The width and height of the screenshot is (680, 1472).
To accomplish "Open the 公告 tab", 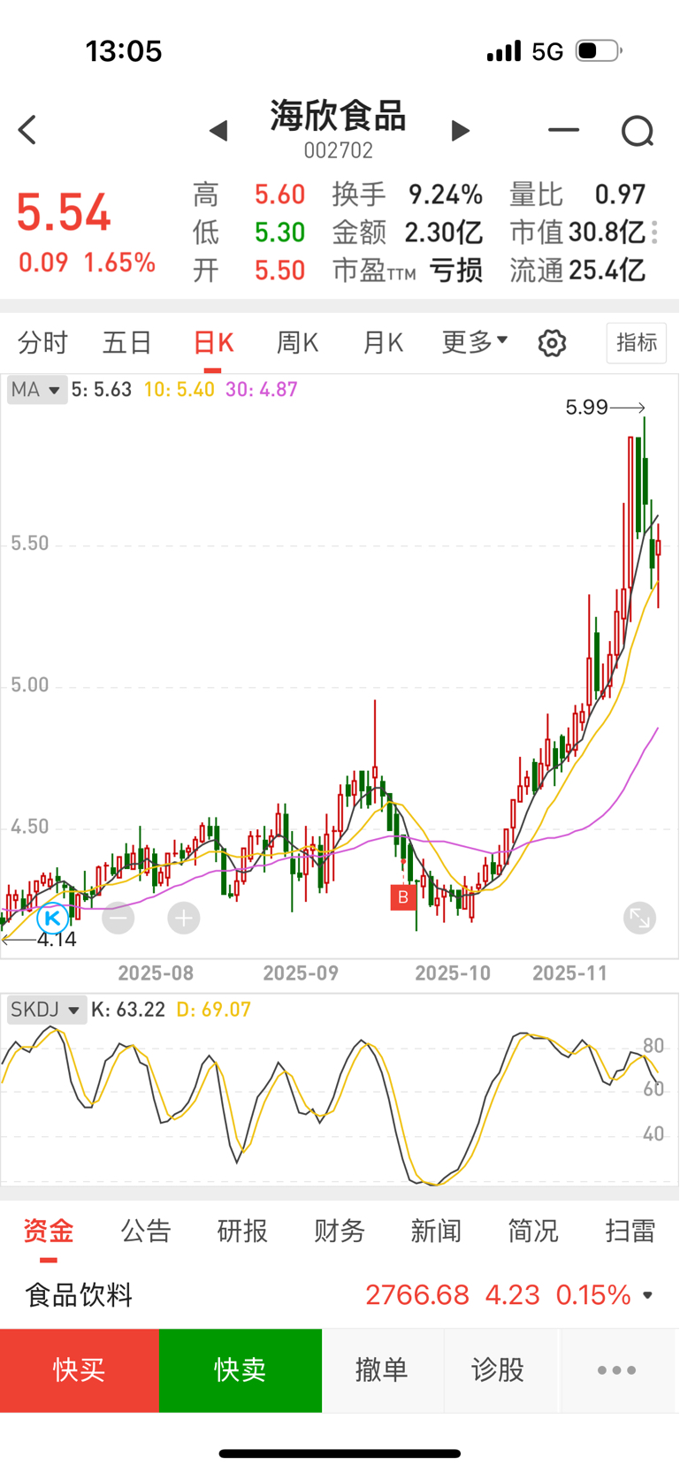I will 146,1231.
